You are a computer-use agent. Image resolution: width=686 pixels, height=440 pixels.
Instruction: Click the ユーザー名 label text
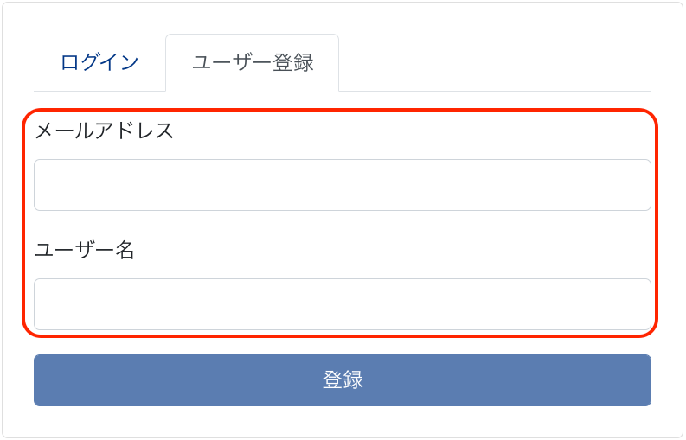(85, 251)
